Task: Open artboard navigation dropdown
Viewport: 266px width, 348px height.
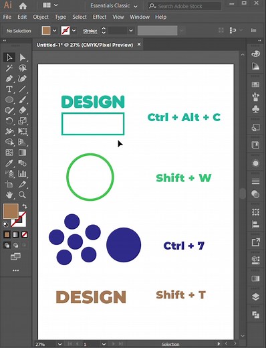Action: click(104, 344)
